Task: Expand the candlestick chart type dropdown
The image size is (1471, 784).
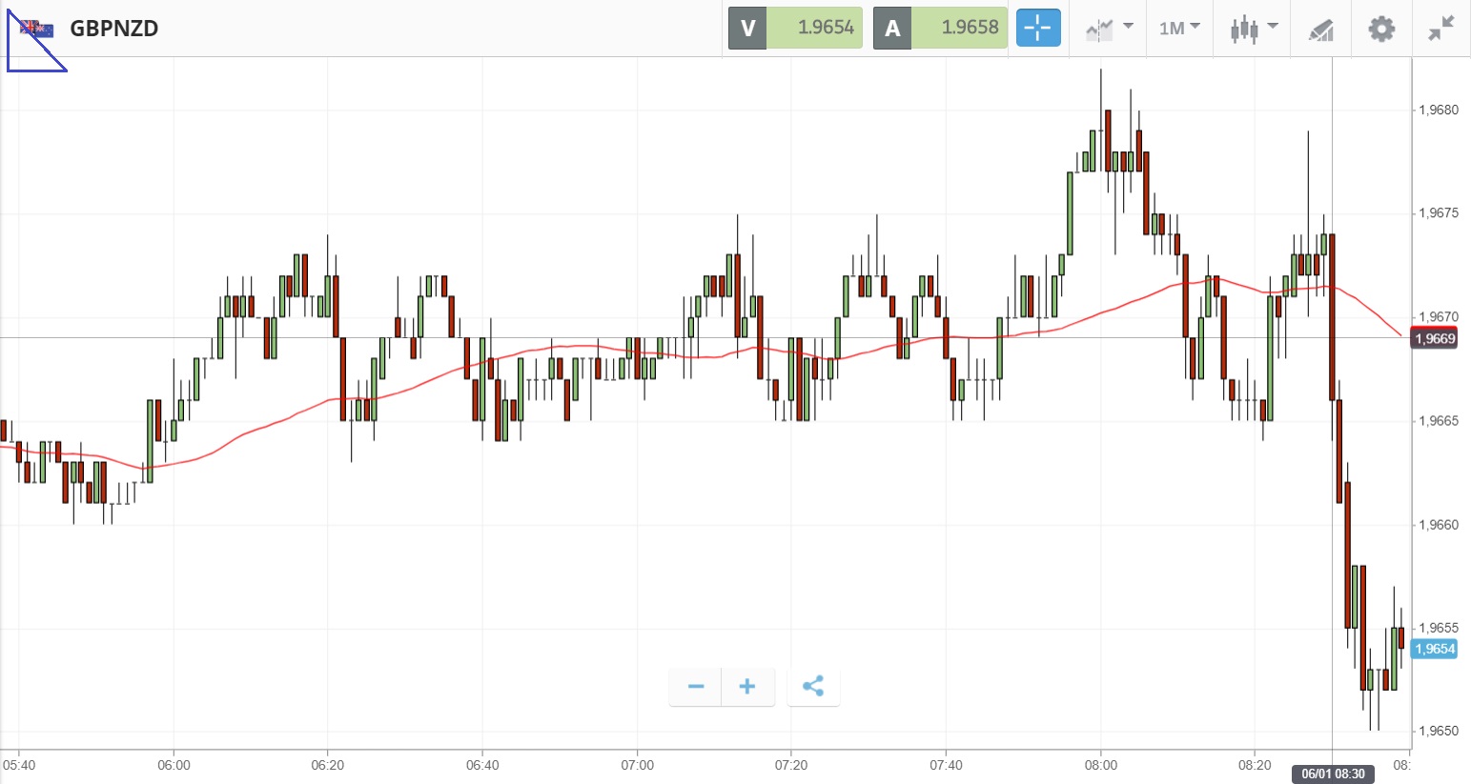Action: [x=1254, y=29]
